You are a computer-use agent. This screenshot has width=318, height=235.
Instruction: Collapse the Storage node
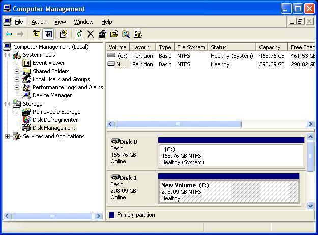(7, 104)
